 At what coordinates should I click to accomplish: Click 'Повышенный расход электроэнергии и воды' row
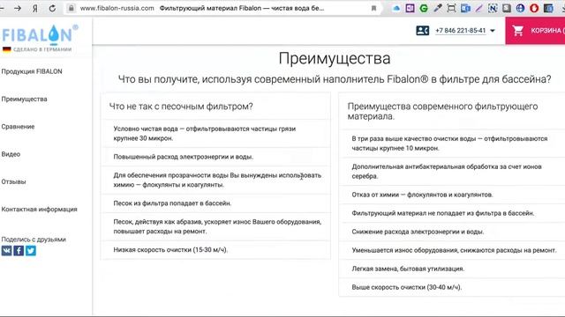pos(215,157)
